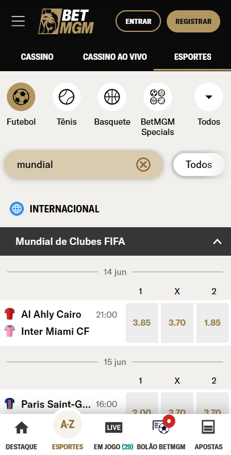Click the Entrar button
The height and width of the screenshot is (455, 231).
click(138, 21)
